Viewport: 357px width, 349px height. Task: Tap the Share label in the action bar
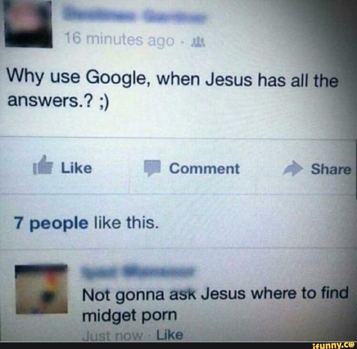point(331,169)
